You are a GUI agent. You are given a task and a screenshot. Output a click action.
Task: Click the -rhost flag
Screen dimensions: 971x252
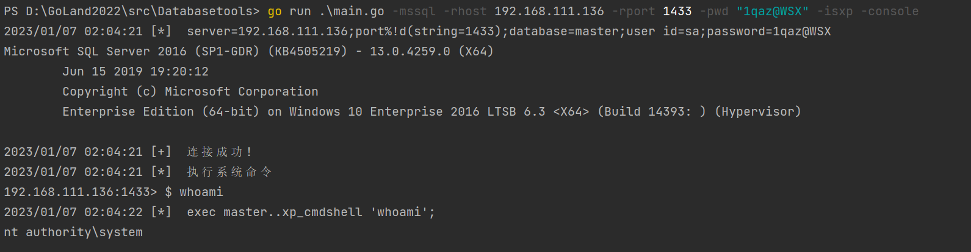point(465,12)
